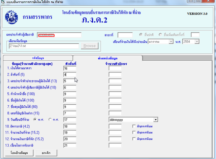This screenshot has height=159, width=216.
Task: Click the Browse button for file selection
Action: [x=89, y=46]
